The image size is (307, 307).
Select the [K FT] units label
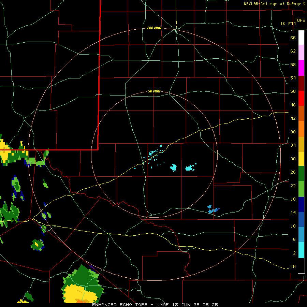click(x=288, y=24)
